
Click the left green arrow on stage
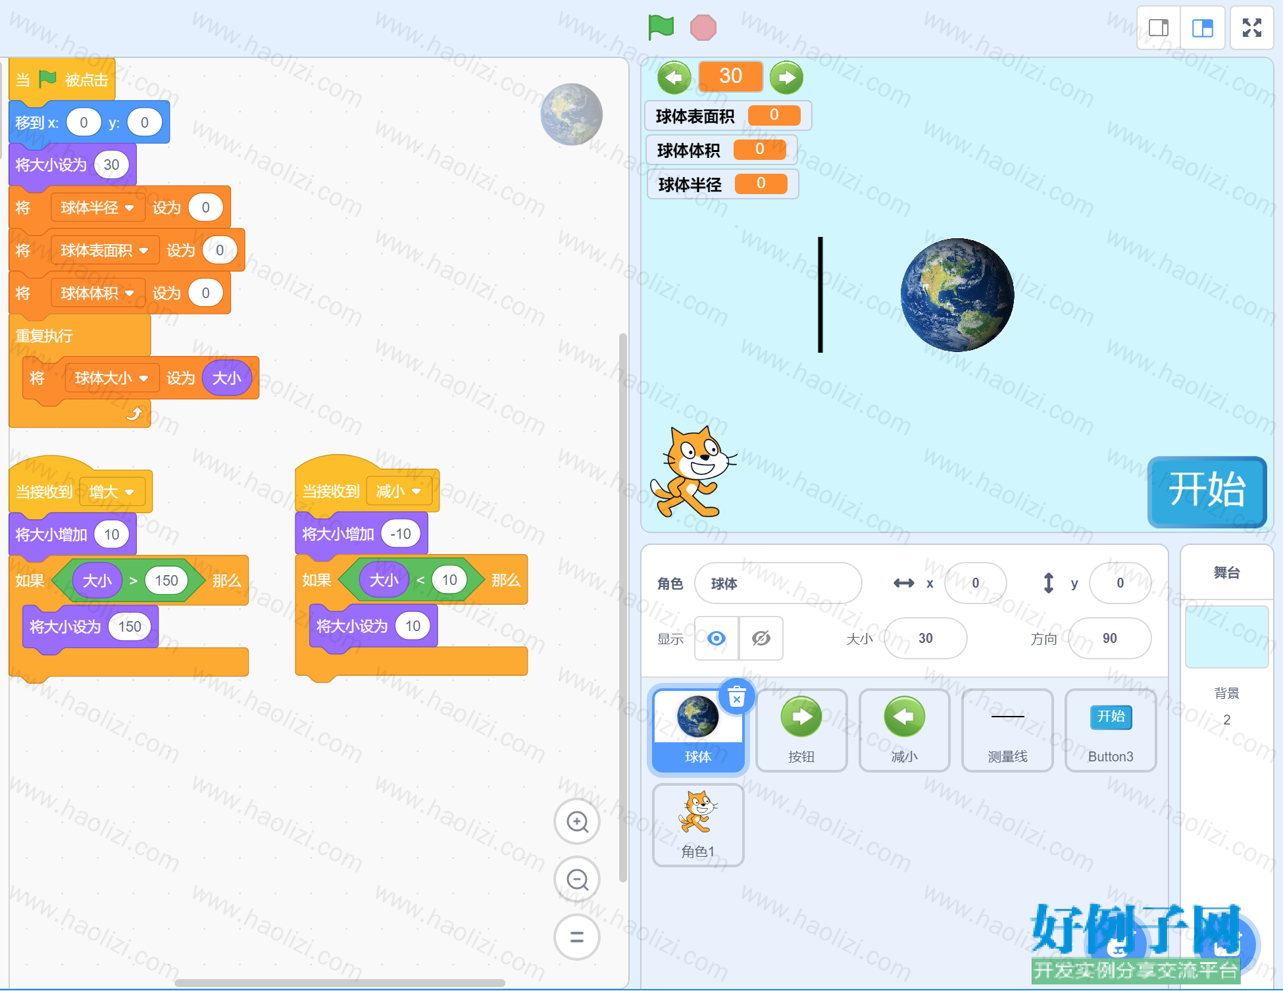674,78
